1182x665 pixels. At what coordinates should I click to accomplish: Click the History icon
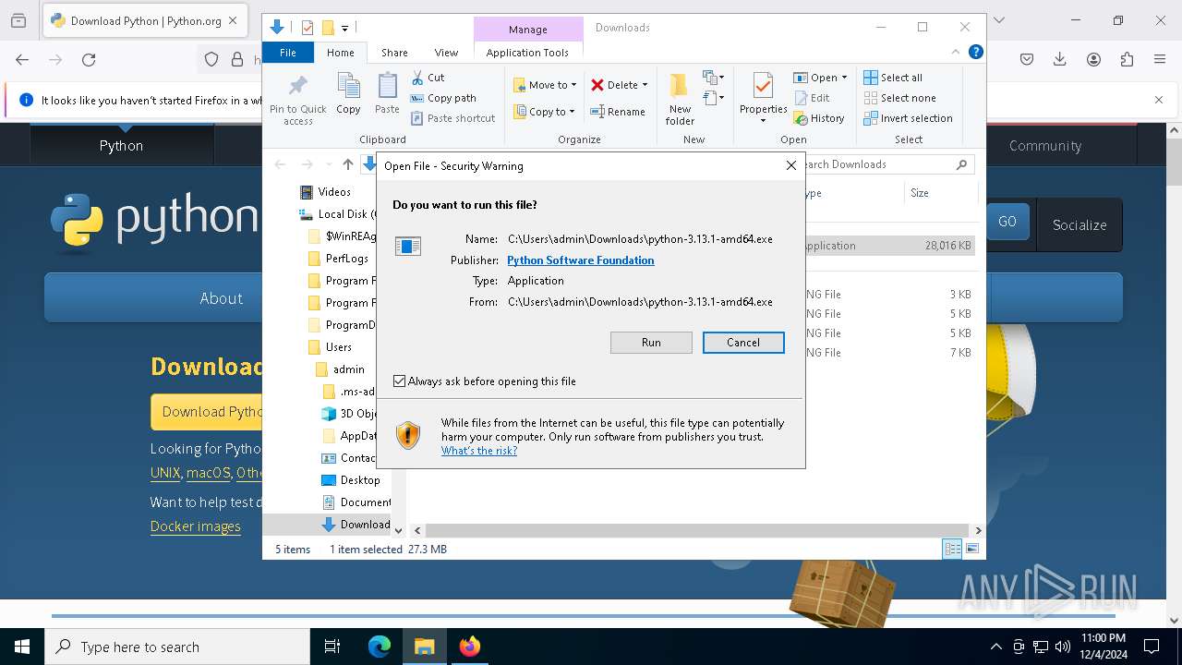click(801, 118)
